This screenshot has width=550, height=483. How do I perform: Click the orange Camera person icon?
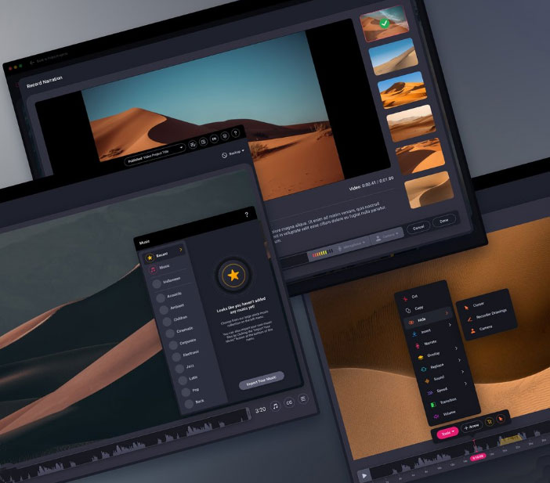click(473, 330)
